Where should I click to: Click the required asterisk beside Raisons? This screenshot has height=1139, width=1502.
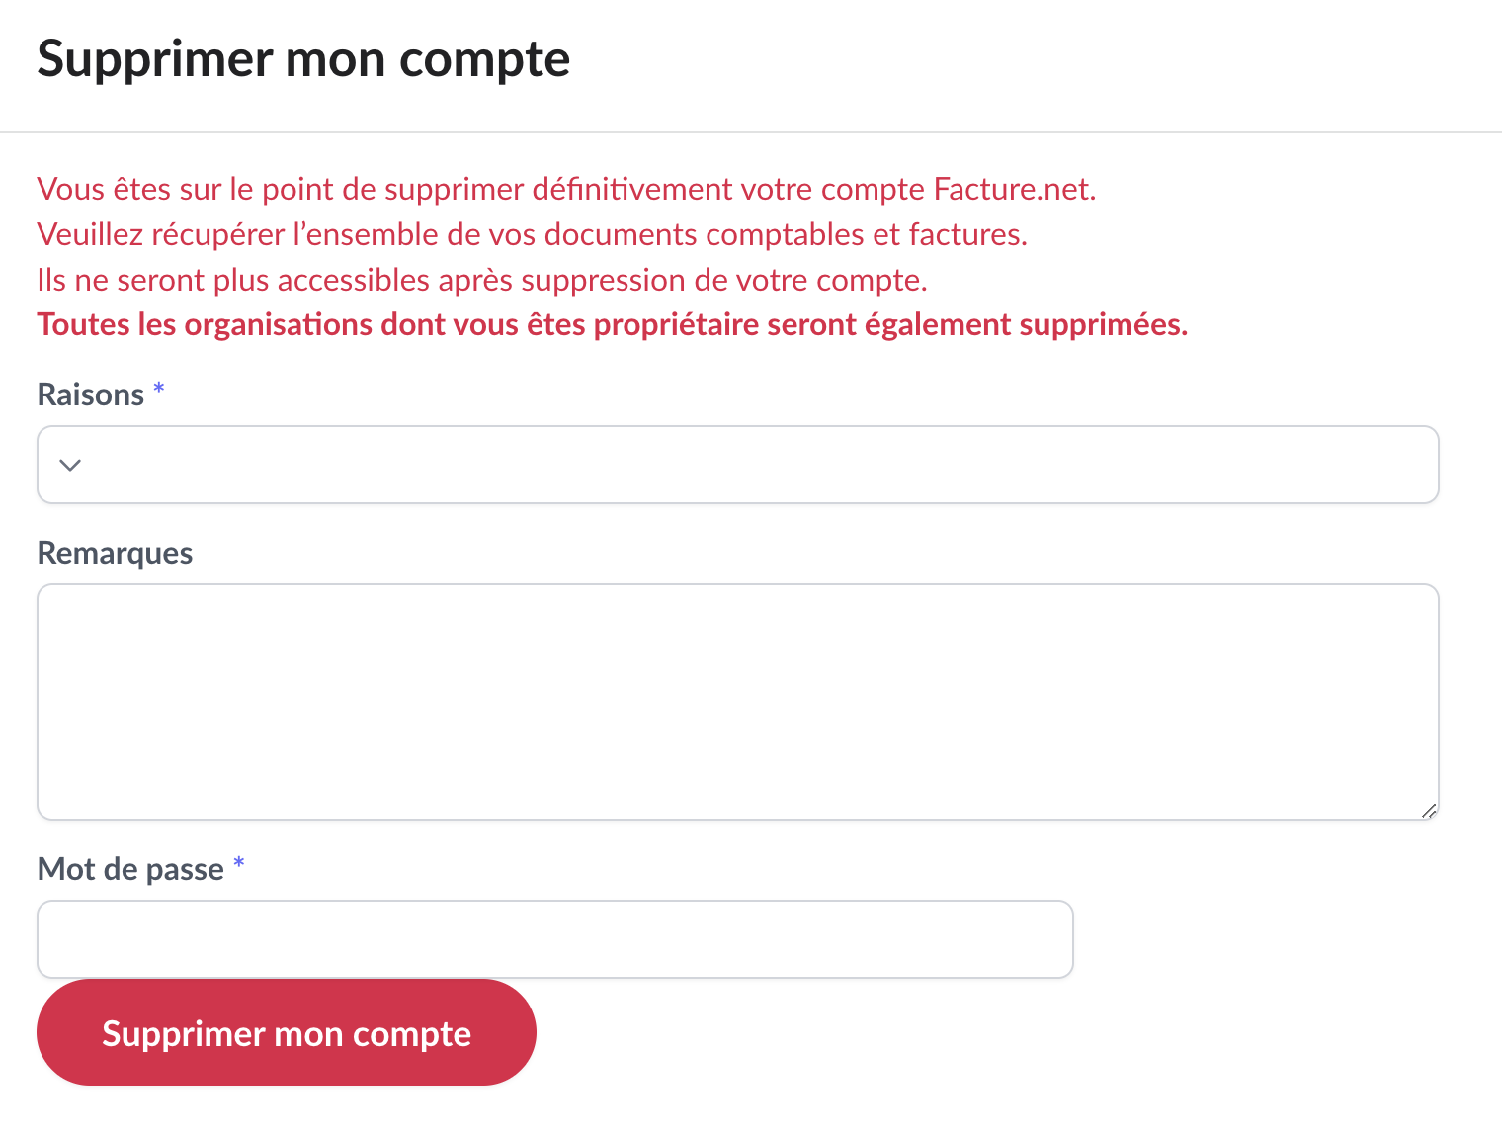coord(159,390)
